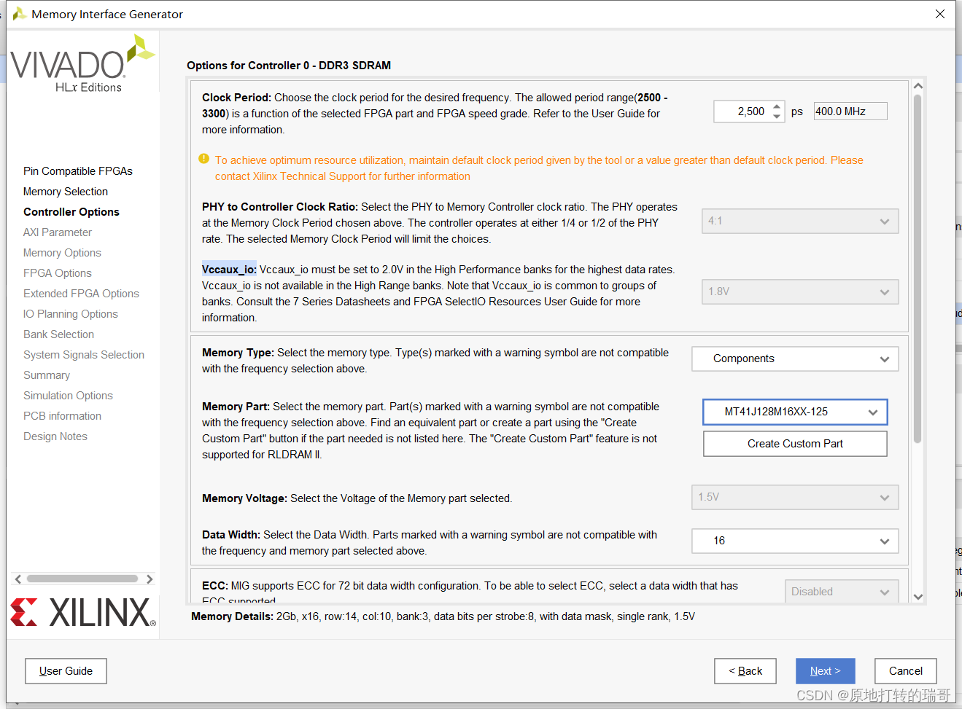The height and width of the screenshot is (709, 962).
Task: Click the Memory Details summary line
Action: [443, 616]
